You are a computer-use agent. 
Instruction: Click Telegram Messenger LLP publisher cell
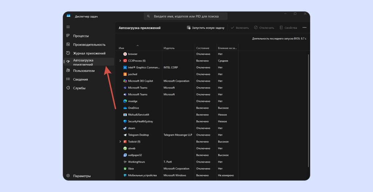click(x=178, y=135)
